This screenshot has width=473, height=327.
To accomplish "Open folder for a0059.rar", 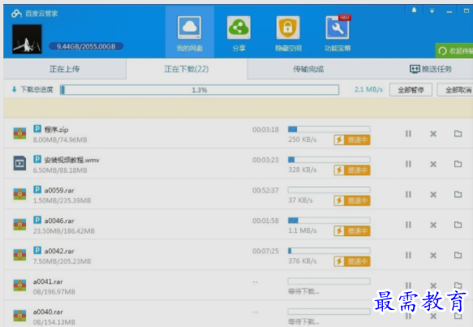I will pyautogui.click(x=458, y=194).
